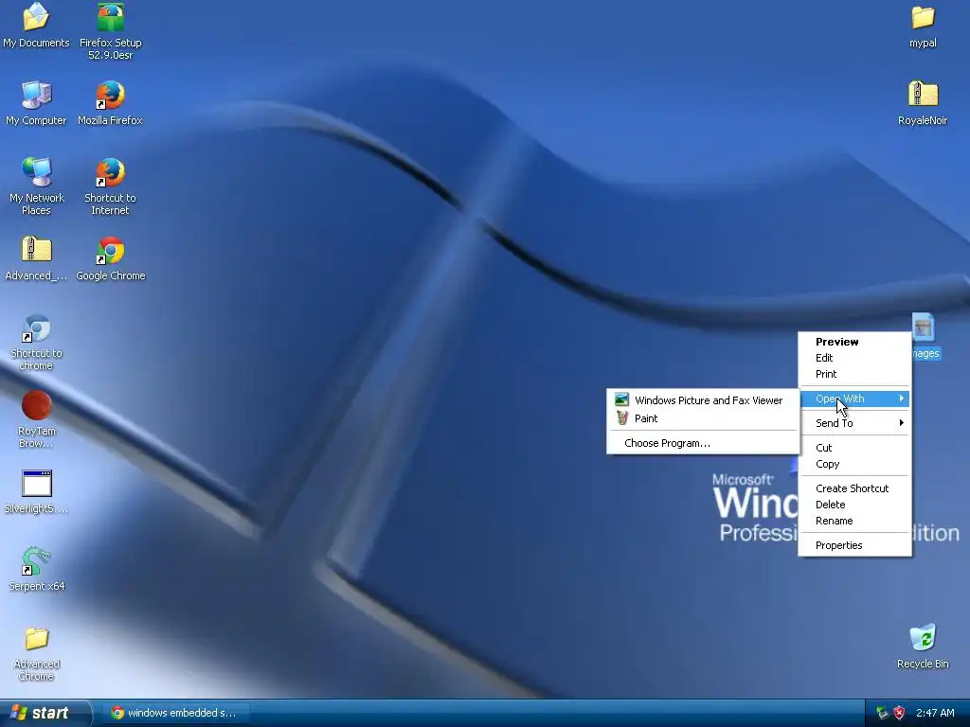Open Properties from the context menu
This screenshot has height=727, width=970.
coord(854,545)
